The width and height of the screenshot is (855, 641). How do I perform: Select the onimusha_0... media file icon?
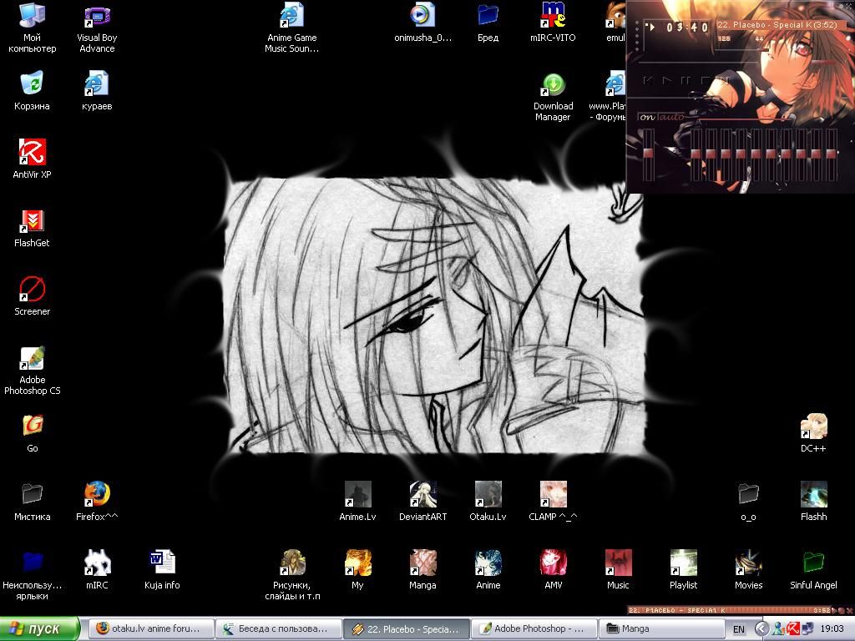click(422, 23)
